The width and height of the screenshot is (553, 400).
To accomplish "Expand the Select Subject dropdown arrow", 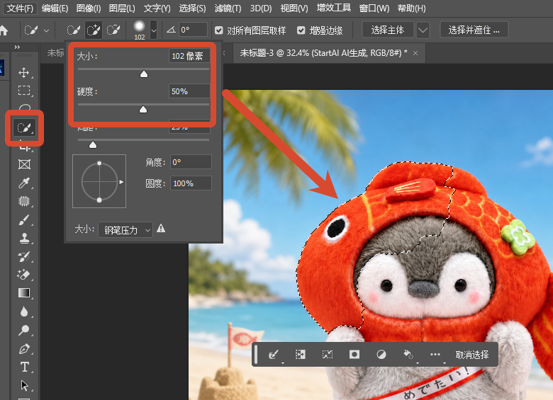I will tap(423, 30).
